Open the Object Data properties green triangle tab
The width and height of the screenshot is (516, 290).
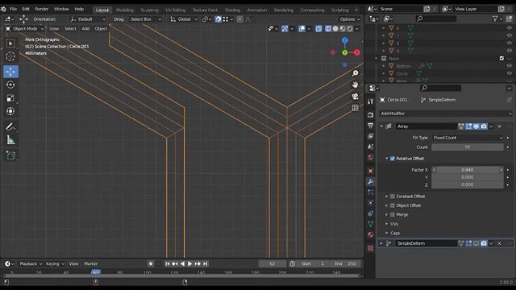click(x=371, y=224)
